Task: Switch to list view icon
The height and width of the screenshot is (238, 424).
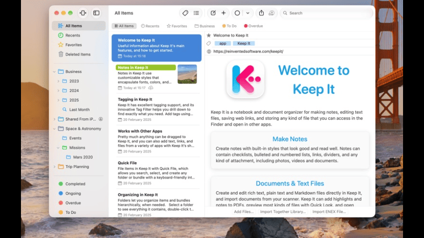Action: coord(196,13)
